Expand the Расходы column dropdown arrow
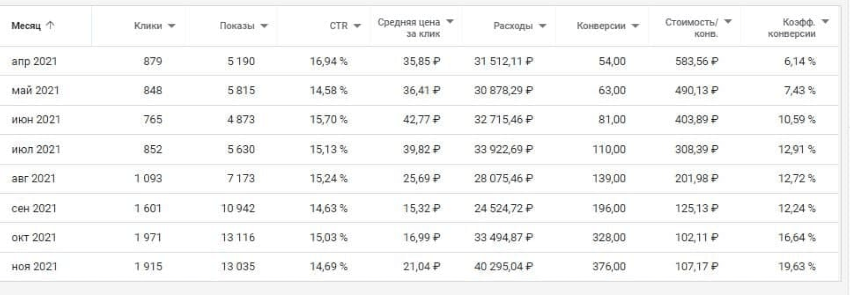The width and height of the screenshot is (850, 295). 542,26
